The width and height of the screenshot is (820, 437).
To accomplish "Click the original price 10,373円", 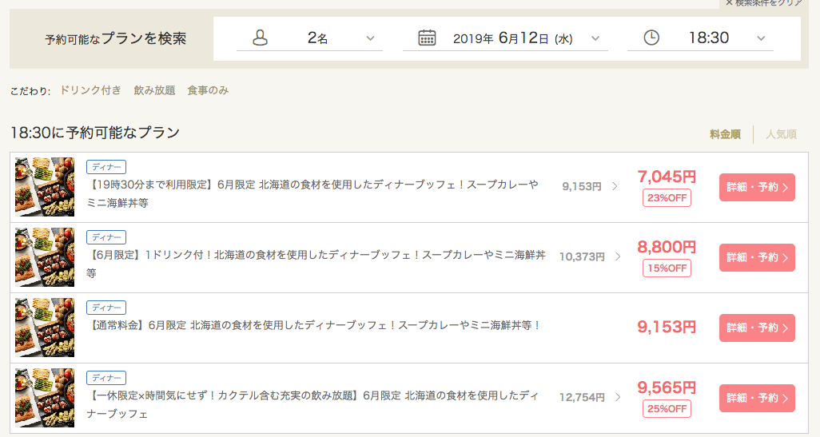I will pyautogui.click(x=582, y=256).
